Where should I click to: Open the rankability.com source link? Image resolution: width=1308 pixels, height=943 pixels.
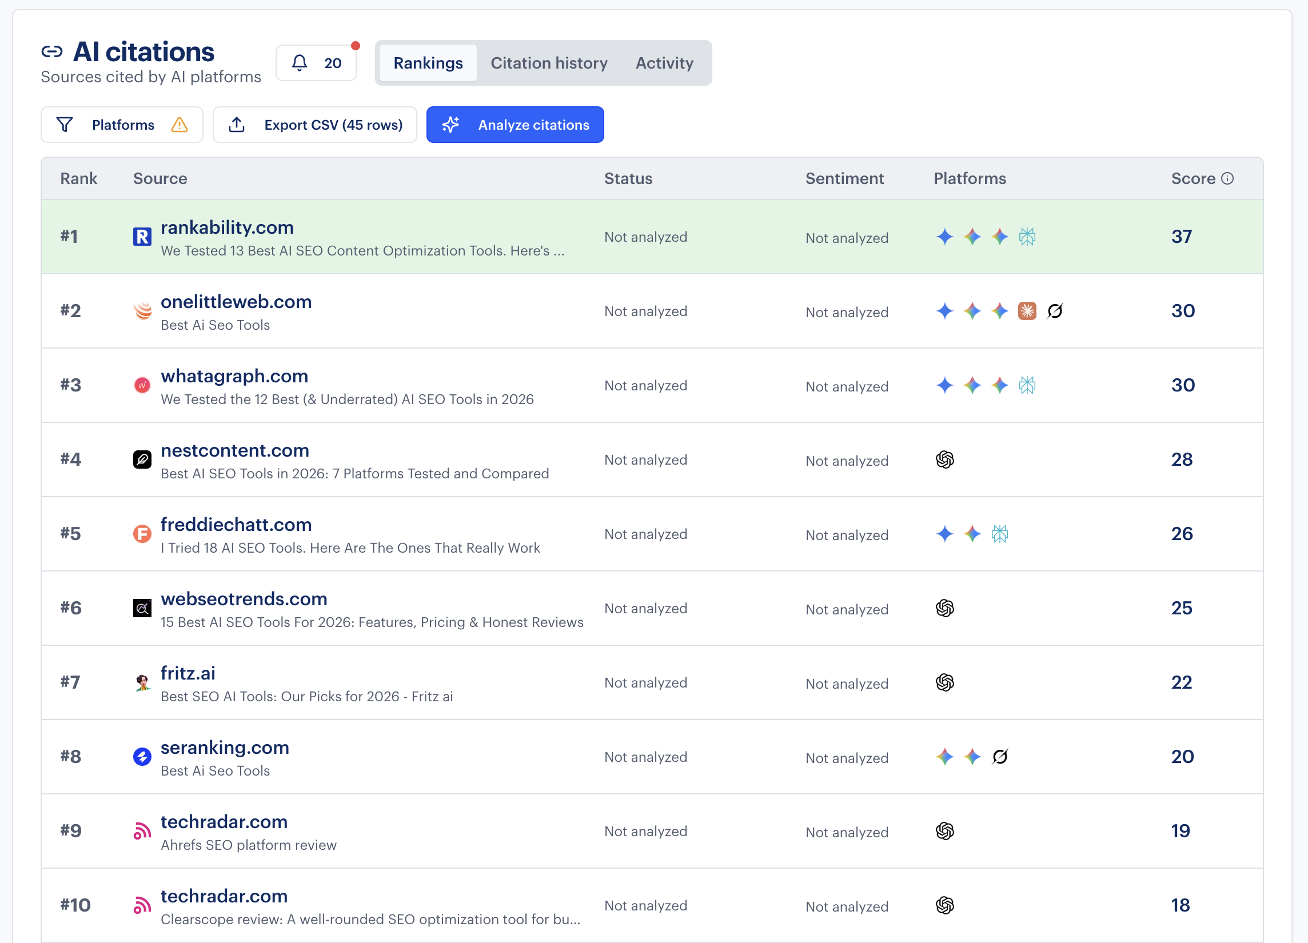point(227,227)
